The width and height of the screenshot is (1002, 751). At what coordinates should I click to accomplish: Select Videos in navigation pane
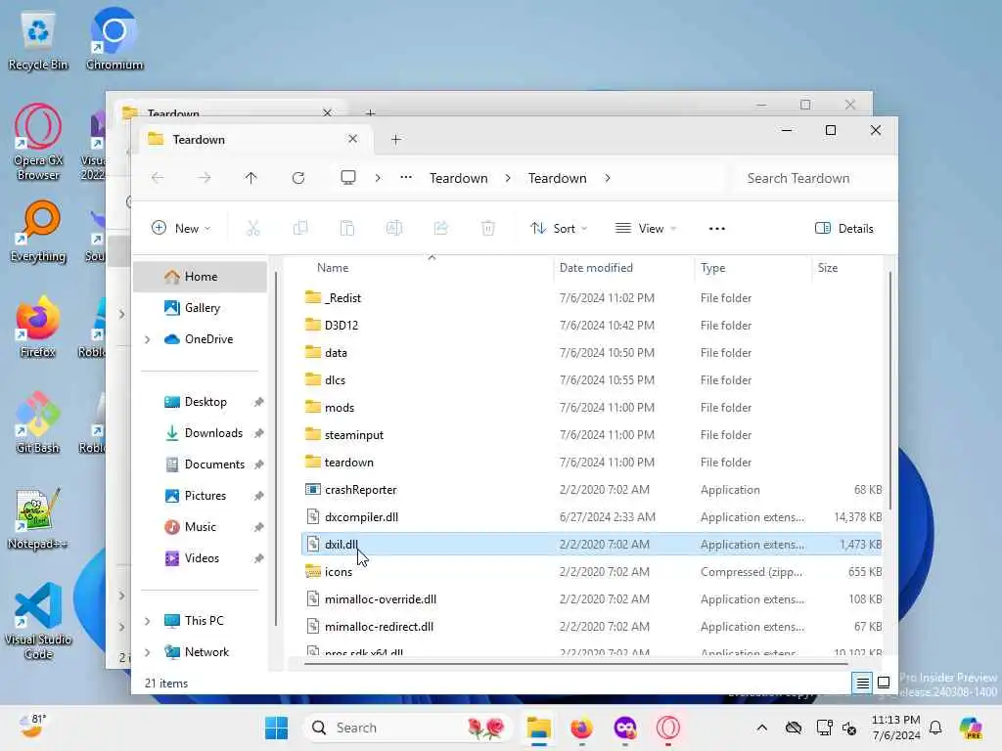[201, 558]
